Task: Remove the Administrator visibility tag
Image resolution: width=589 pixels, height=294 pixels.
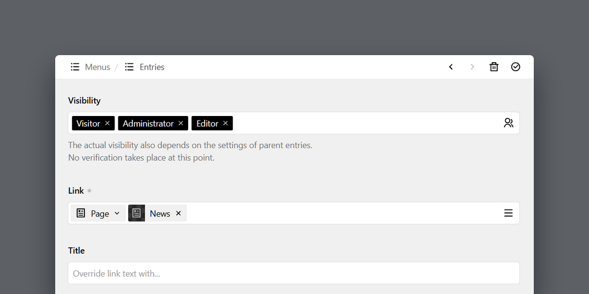Action: point(181,123)
